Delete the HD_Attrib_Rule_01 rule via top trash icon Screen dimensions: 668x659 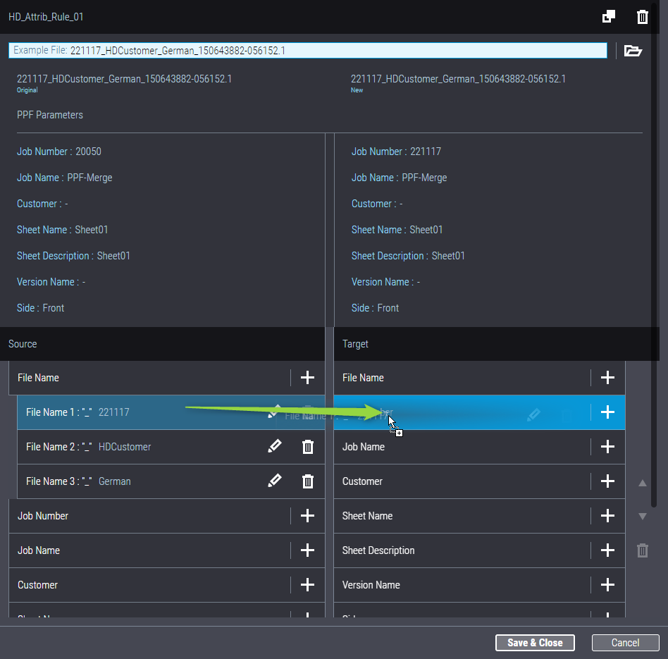(642, 17)
